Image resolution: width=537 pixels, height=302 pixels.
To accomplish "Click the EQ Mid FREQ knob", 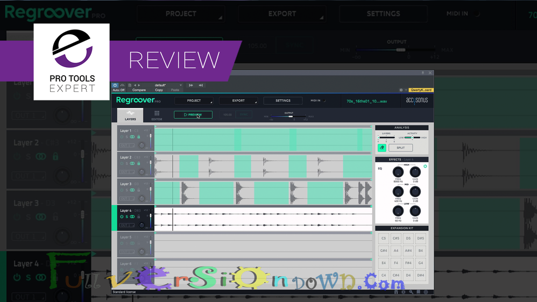I will (398, 191).
